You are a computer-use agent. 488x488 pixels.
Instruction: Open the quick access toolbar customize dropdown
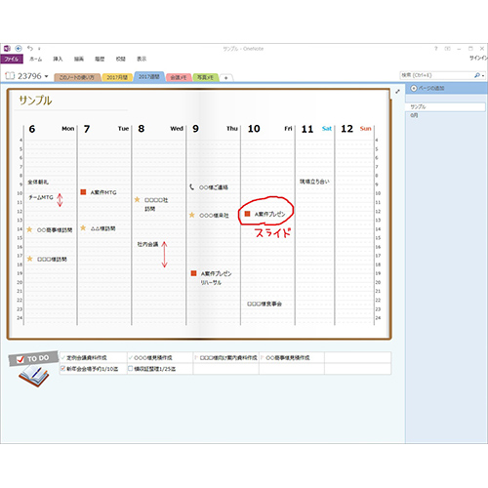click(x=39, y=49)
